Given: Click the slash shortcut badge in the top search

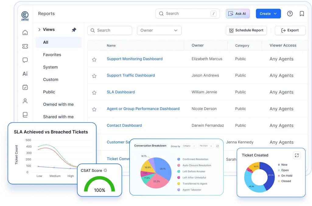Looking at the screenshot, I should click(x=213, y=13).
